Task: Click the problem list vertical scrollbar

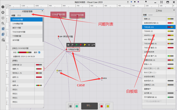Action: point(43,29)
